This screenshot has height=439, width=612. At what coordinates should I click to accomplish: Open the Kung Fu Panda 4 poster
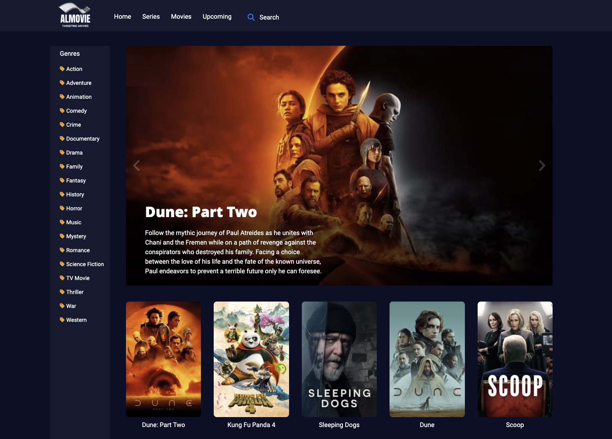click(x=251, y=359)
